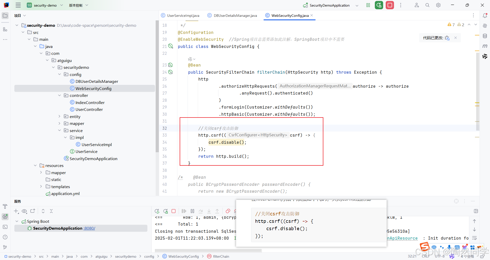Open the Build tool window hammer icon
Image resolution: width=490 pixels, height=260 pixels.
click(5, 206)
